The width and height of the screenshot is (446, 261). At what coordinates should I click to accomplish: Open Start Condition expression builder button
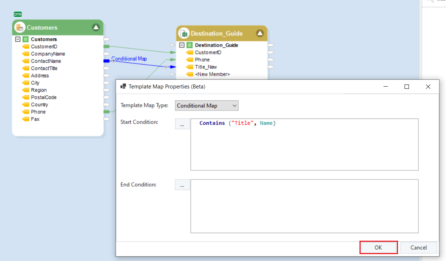coord(182,124)
